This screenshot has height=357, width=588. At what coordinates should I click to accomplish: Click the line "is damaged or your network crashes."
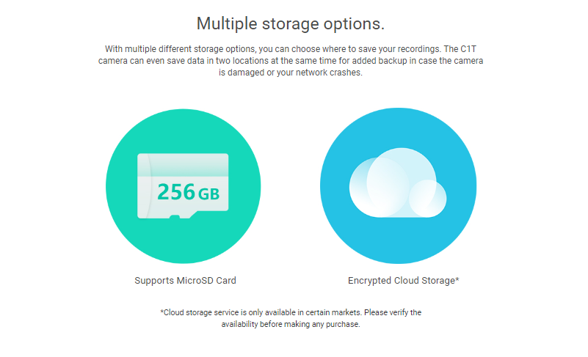pyautogui.click(x=291, y=73)
